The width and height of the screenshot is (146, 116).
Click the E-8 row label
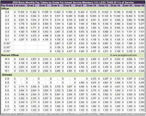[x=7, y=83]
